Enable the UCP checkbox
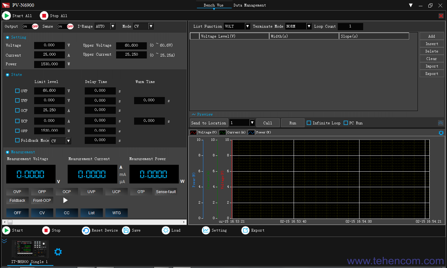447x268 pixels. point(17,121)
